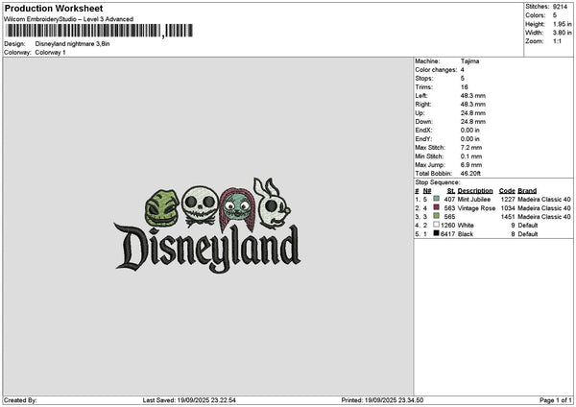Click the Disneyland embroidered lettering
Viewport: 576px width, 407px height.
207,248
